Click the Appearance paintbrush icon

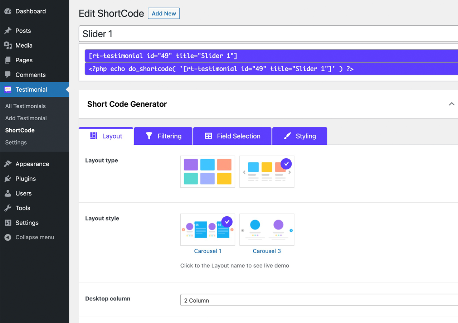coord(8,164)
